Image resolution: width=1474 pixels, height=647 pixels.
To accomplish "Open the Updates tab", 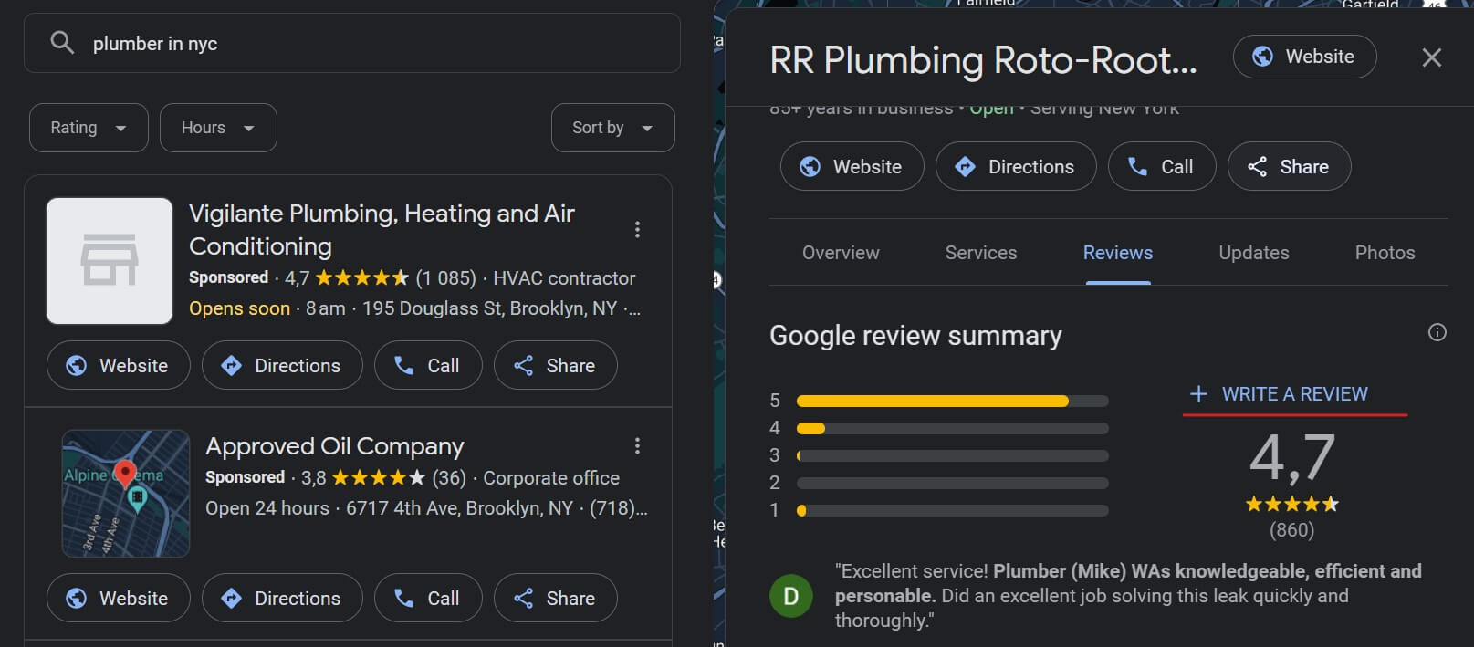I will (1254, 253).
